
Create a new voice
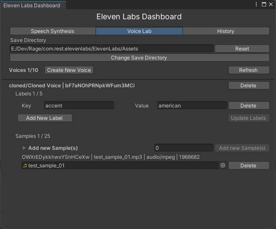69,70
